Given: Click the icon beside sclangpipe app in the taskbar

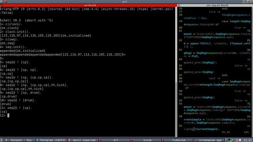Looking at the screenshot, I should pyautogui.click(x=195, y=140).
